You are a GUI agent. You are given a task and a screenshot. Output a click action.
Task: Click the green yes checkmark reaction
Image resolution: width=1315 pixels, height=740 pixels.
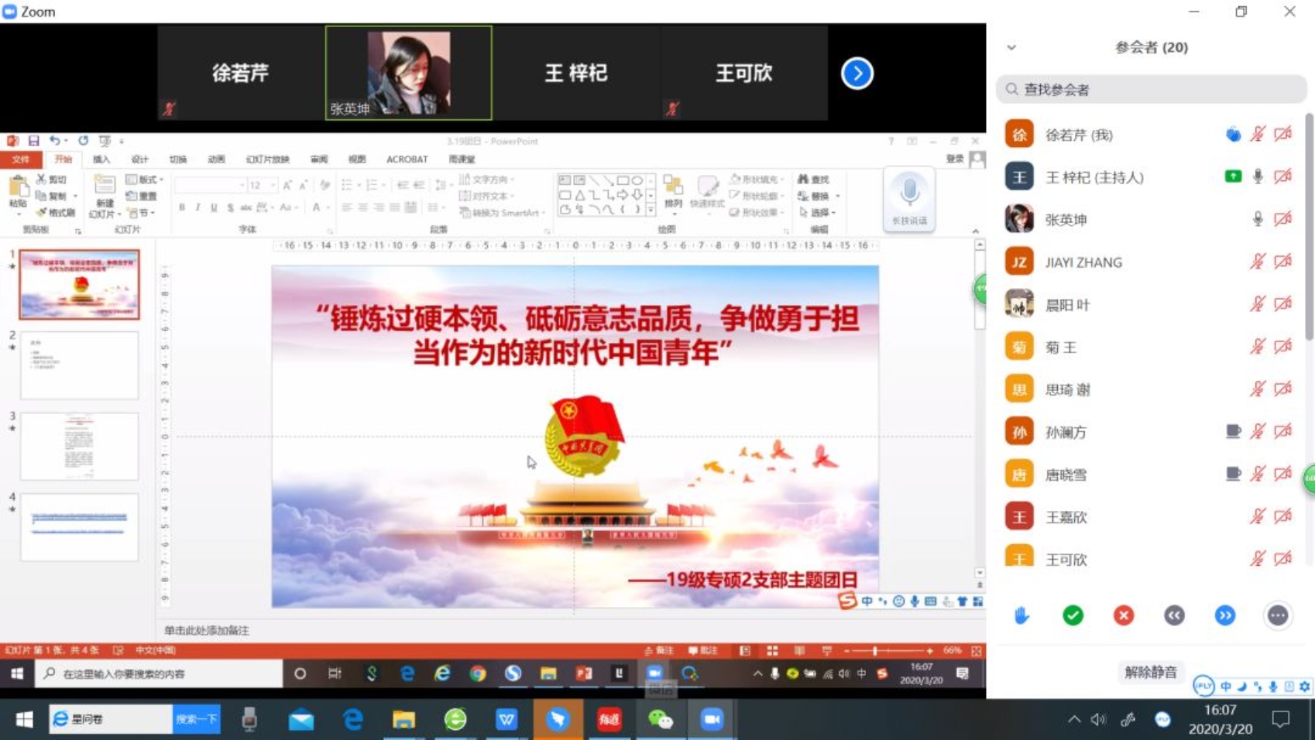coord(1073,615)
